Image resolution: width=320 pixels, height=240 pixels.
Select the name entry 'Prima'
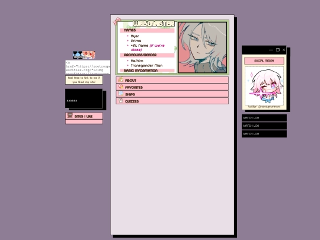coord(136,41)
